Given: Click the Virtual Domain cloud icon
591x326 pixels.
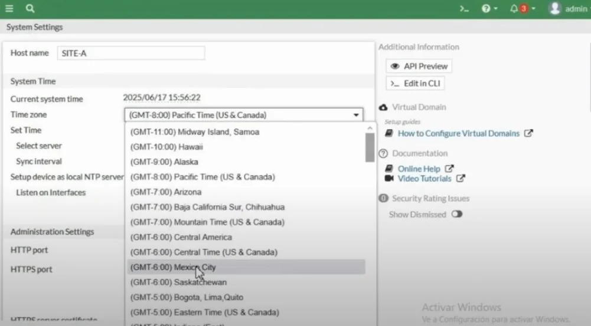Looking at the screenshot, I should point(383,107).
